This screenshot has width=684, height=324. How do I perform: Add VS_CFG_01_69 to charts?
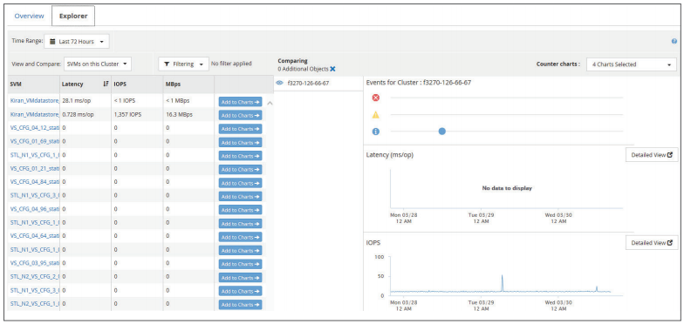pos(241,143)
